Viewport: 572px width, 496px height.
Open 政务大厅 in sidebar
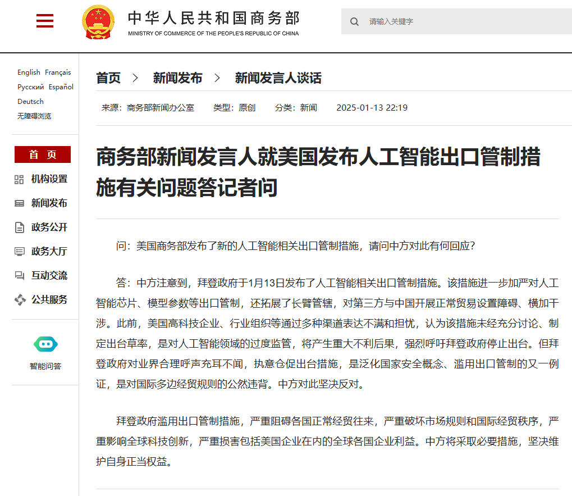49,251
